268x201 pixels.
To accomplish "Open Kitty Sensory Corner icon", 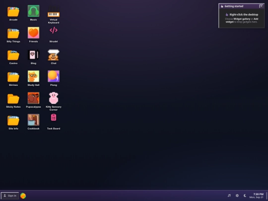I will tap(54, 98).
